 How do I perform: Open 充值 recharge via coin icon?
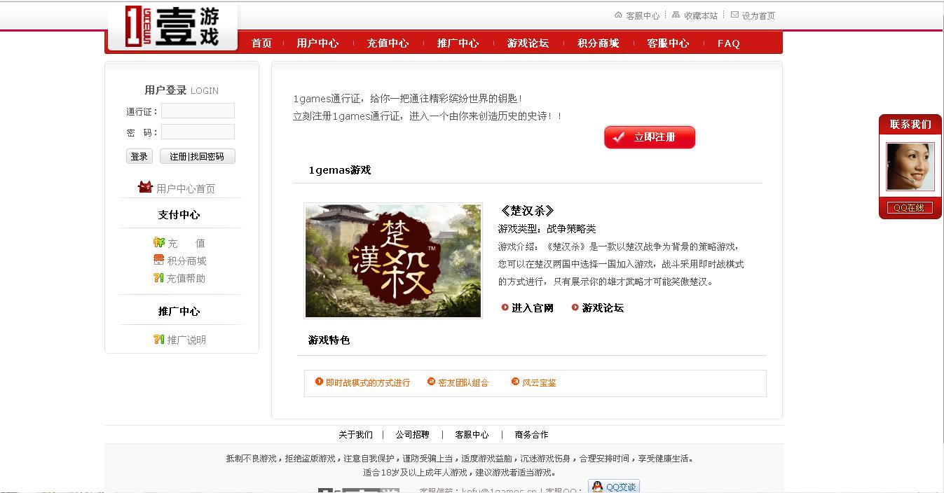[159, 243]
